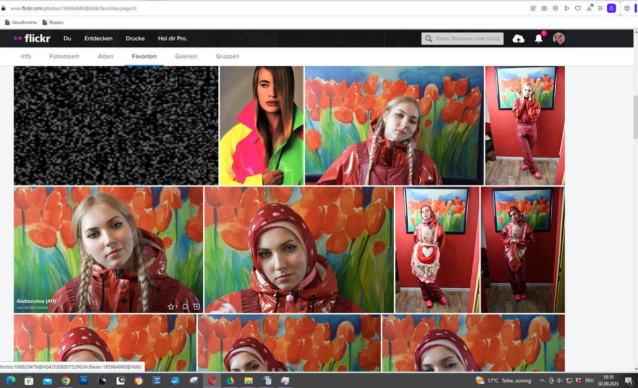Open File Explorer from the taskbar

pyautogui.click(x=248, y=381)
